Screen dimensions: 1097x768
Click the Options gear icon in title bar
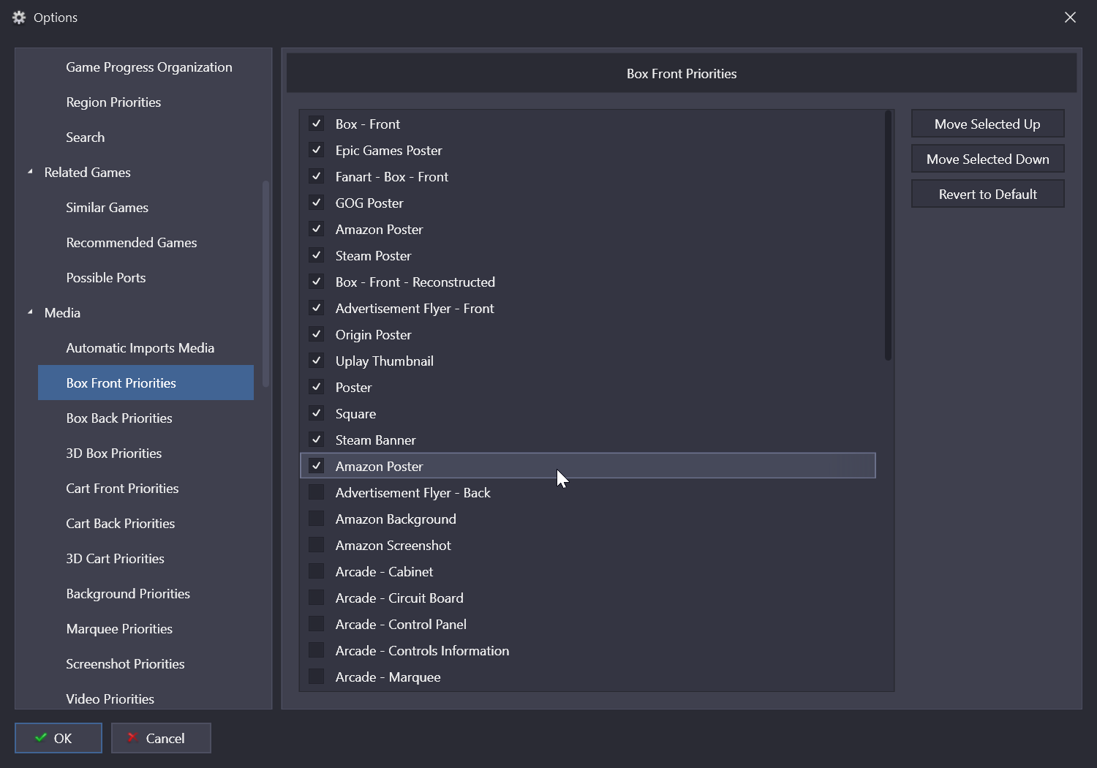(19, 18)
